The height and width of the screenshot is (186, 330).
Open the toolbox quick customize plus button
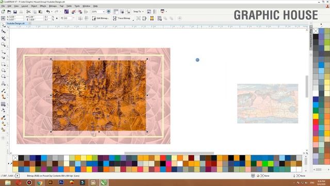pyautogui.click(x=3, y=138)
